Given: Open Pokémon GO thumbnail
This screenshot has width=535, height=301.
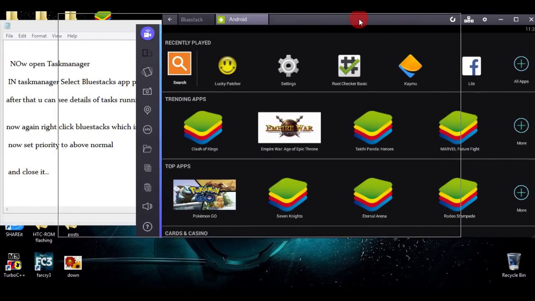Looking at the screenshot, I should pyautogui.click(x=204, y=195).
